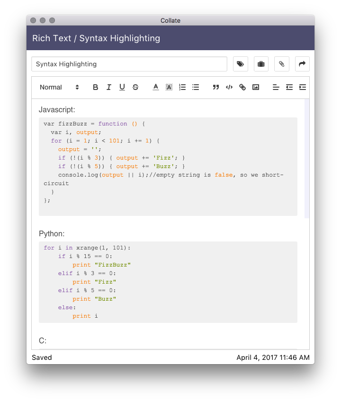Click the paperclip attachment icon
This screenshot has width=341, height=402.
281,64
